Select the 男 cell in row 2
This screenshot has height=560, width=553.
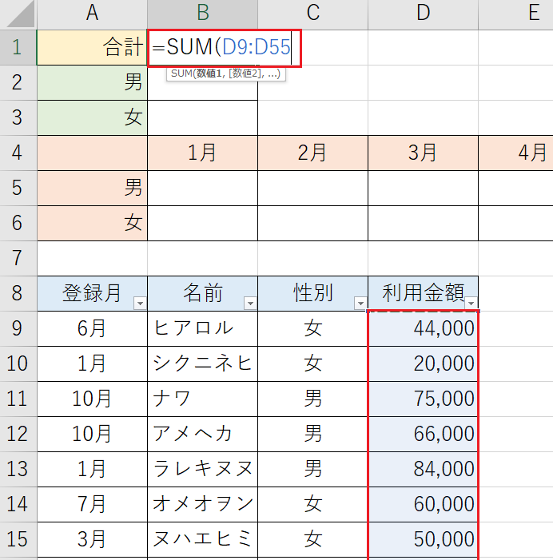pos(92,82)
